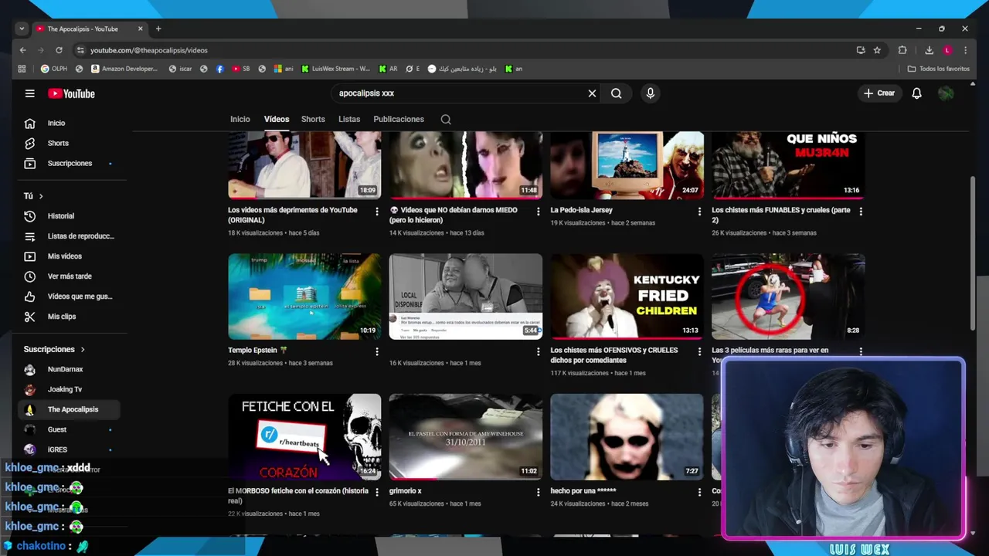Click the browser address bar URL
Screen dimensions: 989x556
click(149, 50)
